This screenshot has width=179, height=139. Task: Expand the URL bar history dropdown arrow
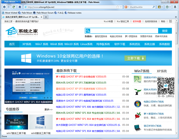tap(121, 7)
